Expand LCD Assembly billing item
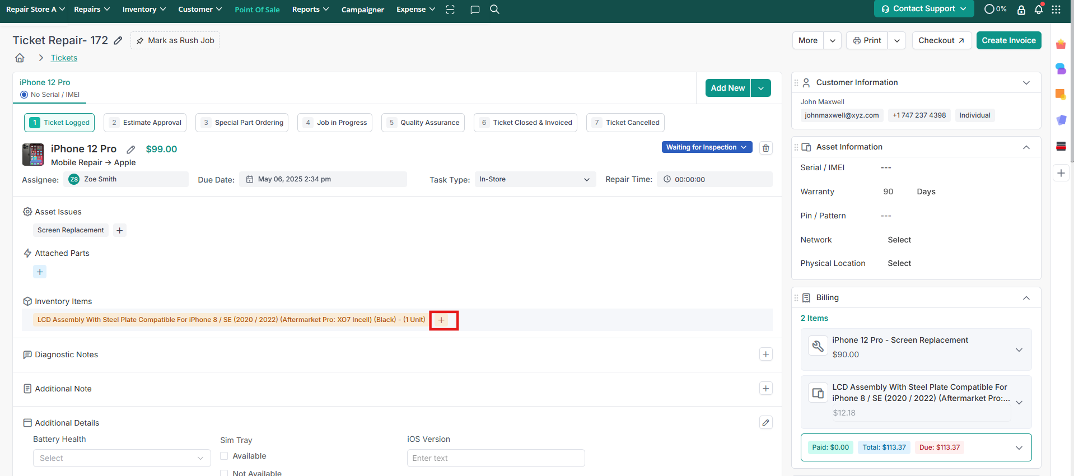This screenshot has width=1074, height=476. coord(1019,403)
